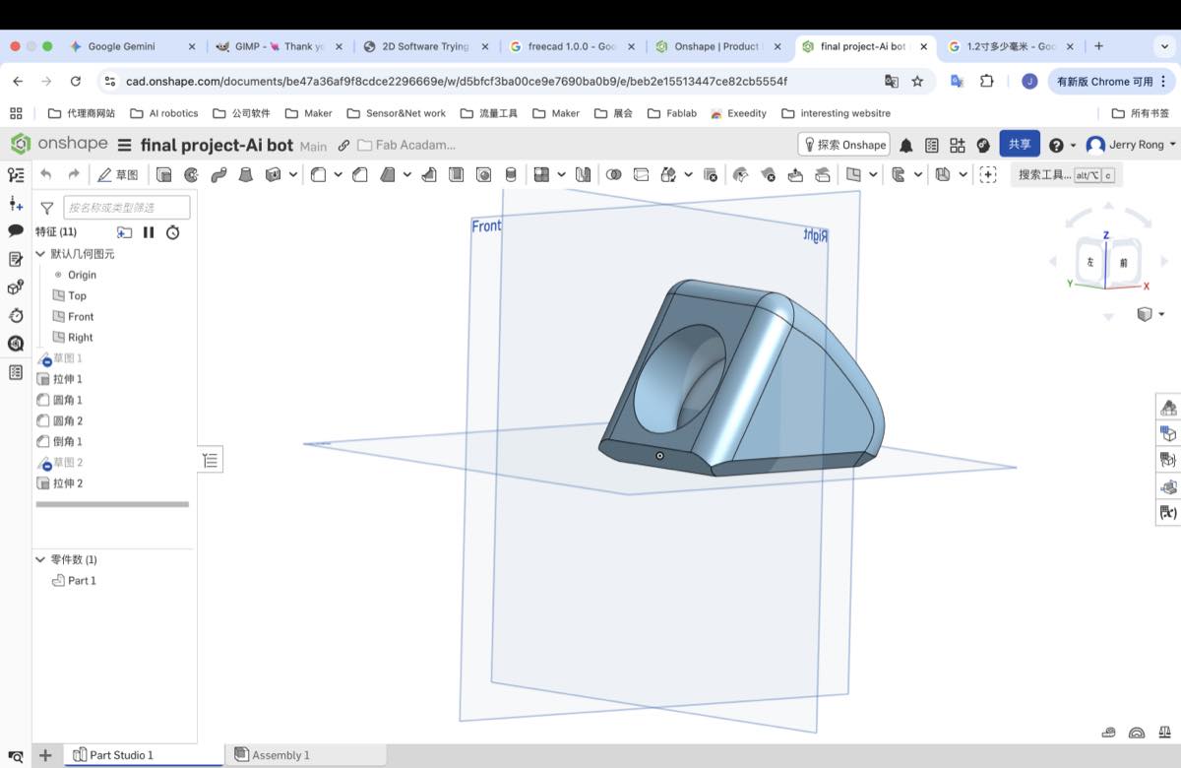Select the External thread tool icon
The image size is (1181, 768).
click(x=510, y=175)
